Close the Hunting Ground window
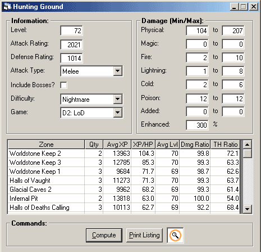The image size is (261, 252). pos(254,7)
